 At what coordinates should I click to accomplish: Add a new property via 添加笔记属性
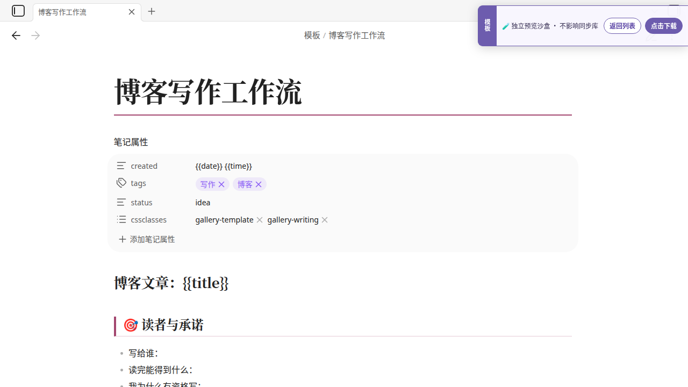(147, 239)
